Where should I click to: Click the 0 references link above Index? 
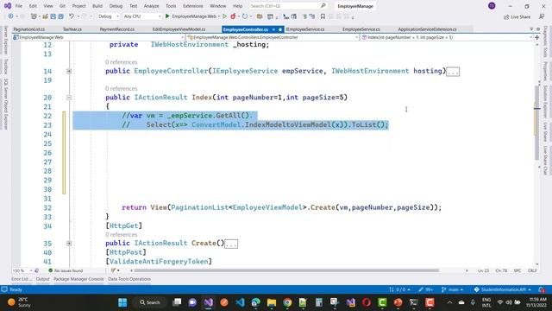point(121,88)
